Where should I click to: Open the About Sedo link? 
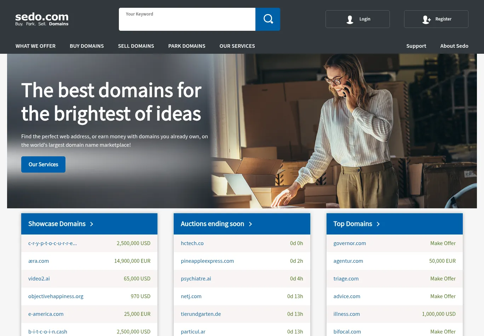454,46
